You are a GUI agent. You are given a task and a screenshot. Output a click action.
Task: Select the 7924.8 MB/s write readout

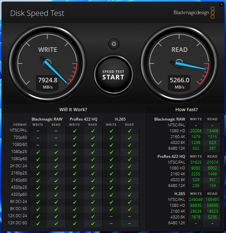point(48,83)
